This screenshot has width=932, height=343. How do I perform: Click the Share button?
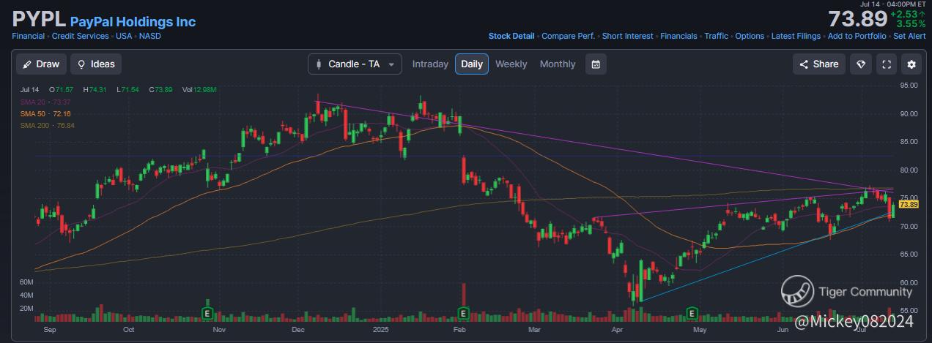819,64
